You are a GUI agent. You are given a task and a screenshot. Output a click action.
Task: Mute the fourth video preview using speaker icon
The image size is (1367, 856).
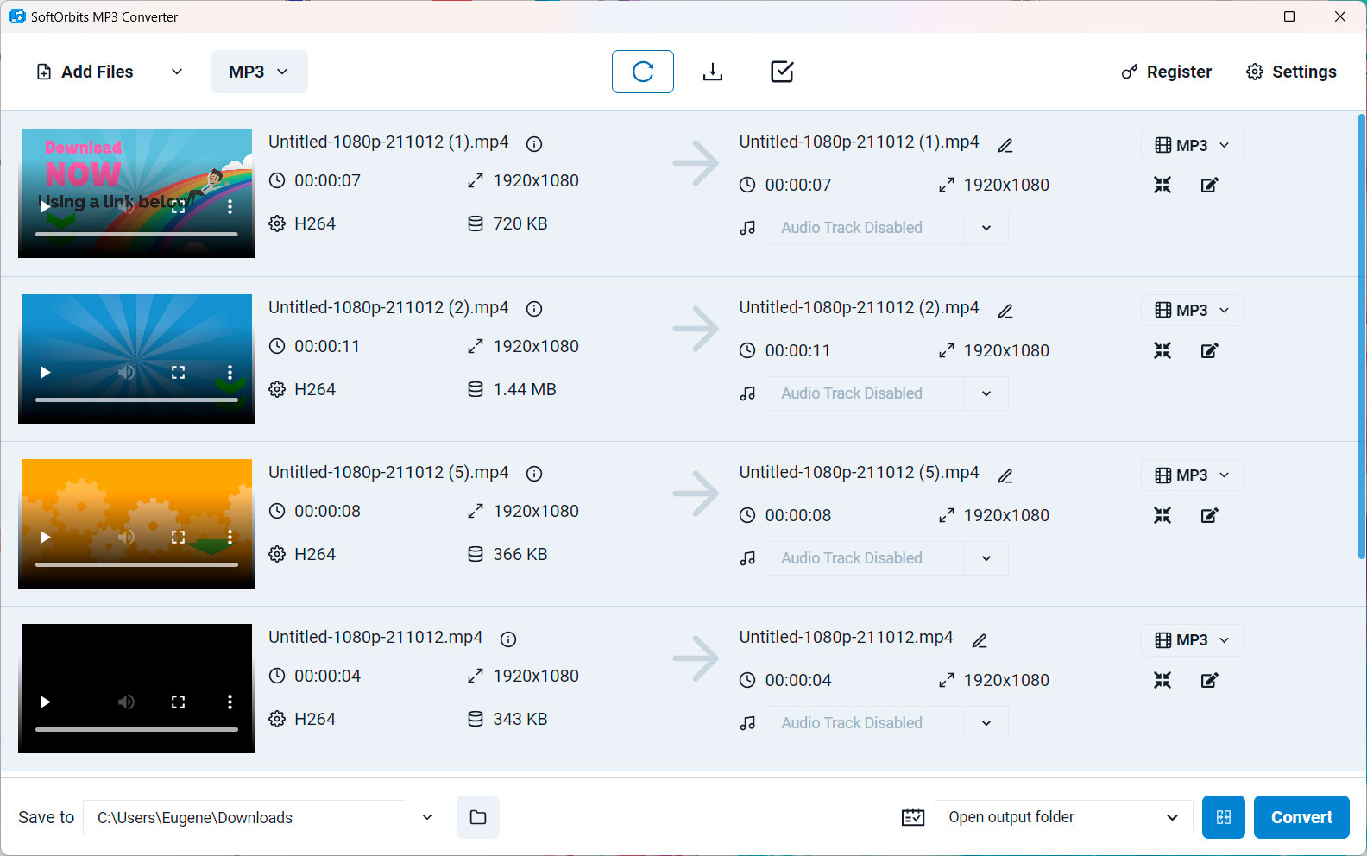[x=126, y=702]
